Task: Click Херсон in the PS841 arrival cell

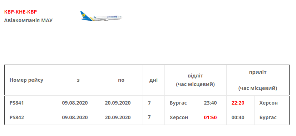Action: [x=268, y=103]
